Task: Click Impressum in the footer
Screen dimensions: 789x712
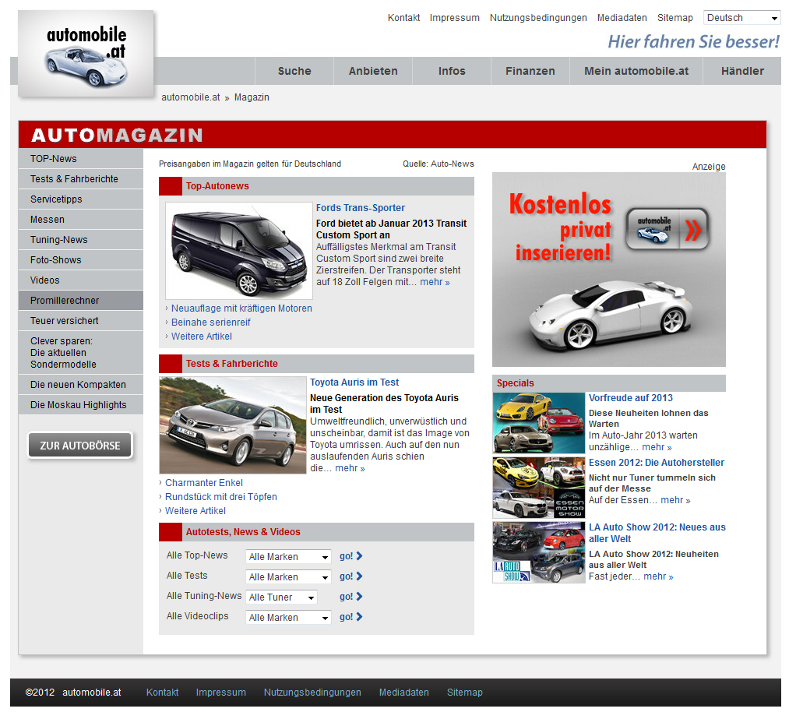Action: coord(220,693)
